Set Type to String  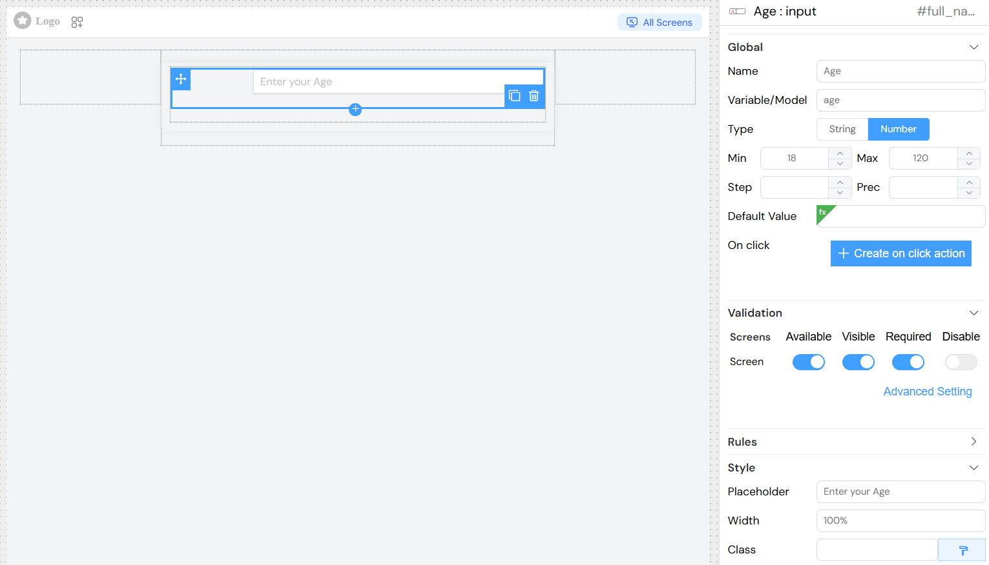[x=842, y=129]
